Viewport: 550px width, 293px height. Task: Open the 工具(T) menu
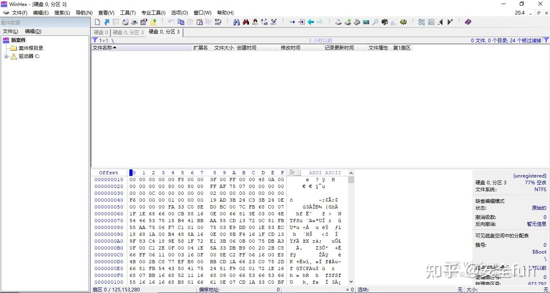[128, 13]
